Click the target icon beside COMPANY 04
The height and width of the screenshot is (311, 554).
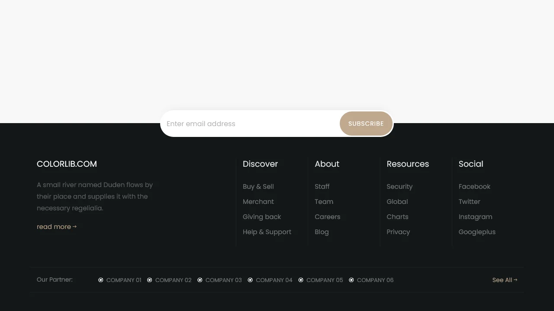(250, 280)
